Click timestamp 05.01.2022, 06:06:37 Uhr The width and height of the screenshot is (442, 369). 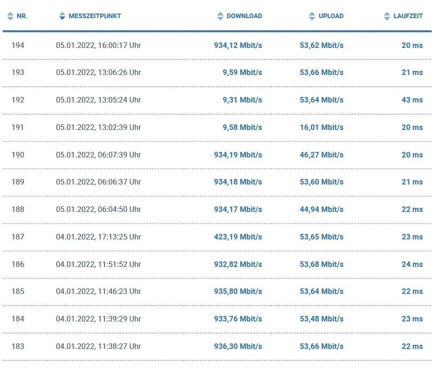(x=98, y=182)
